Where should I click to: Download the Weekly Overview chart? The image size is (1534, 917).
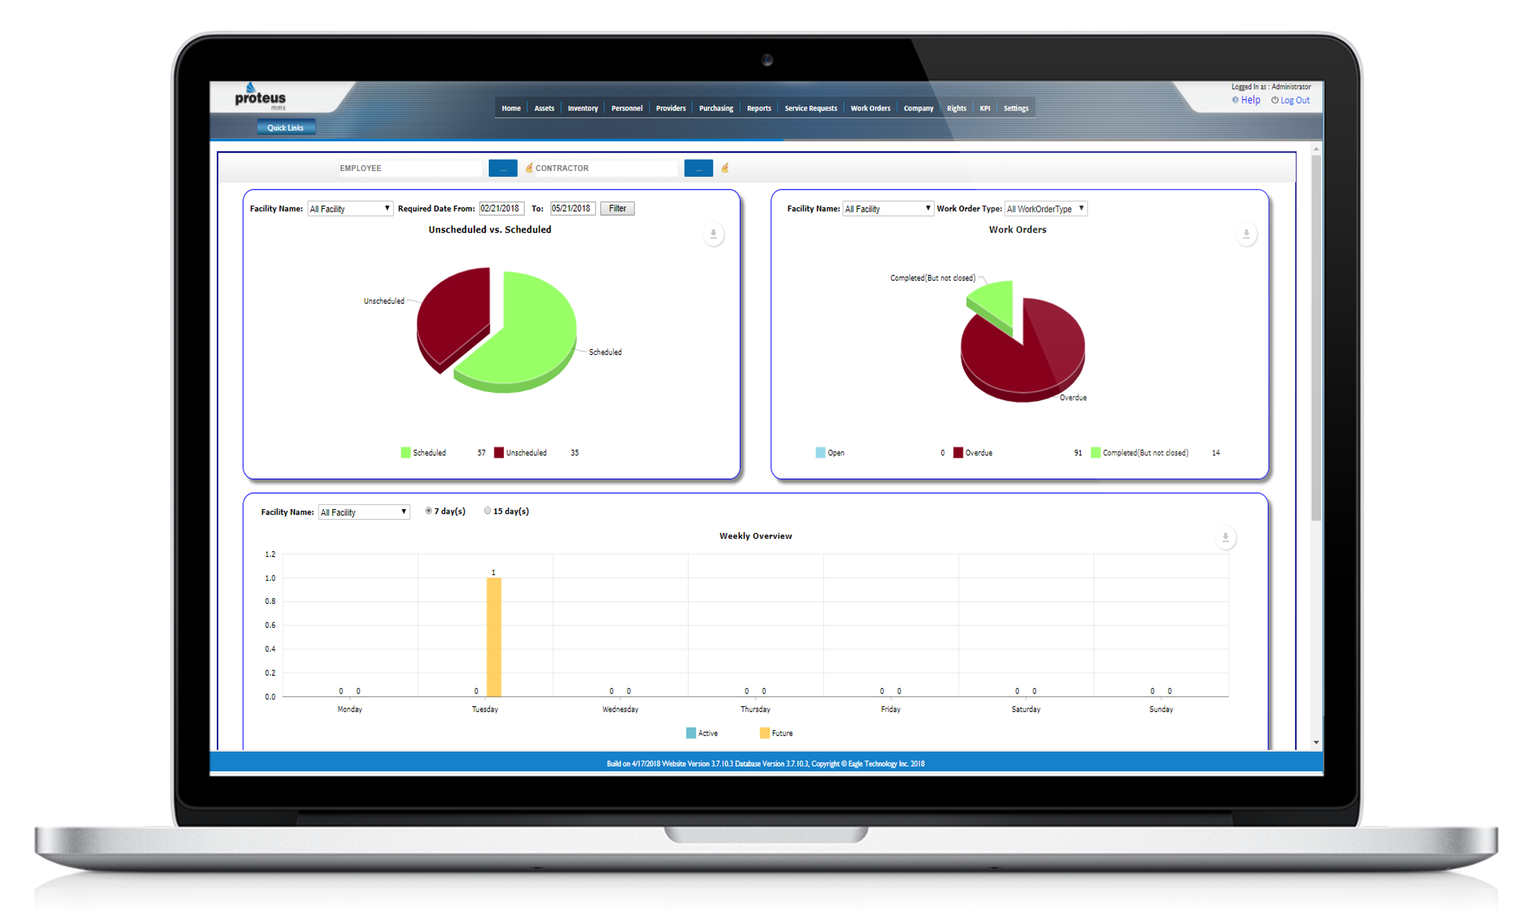point(1225,538)
